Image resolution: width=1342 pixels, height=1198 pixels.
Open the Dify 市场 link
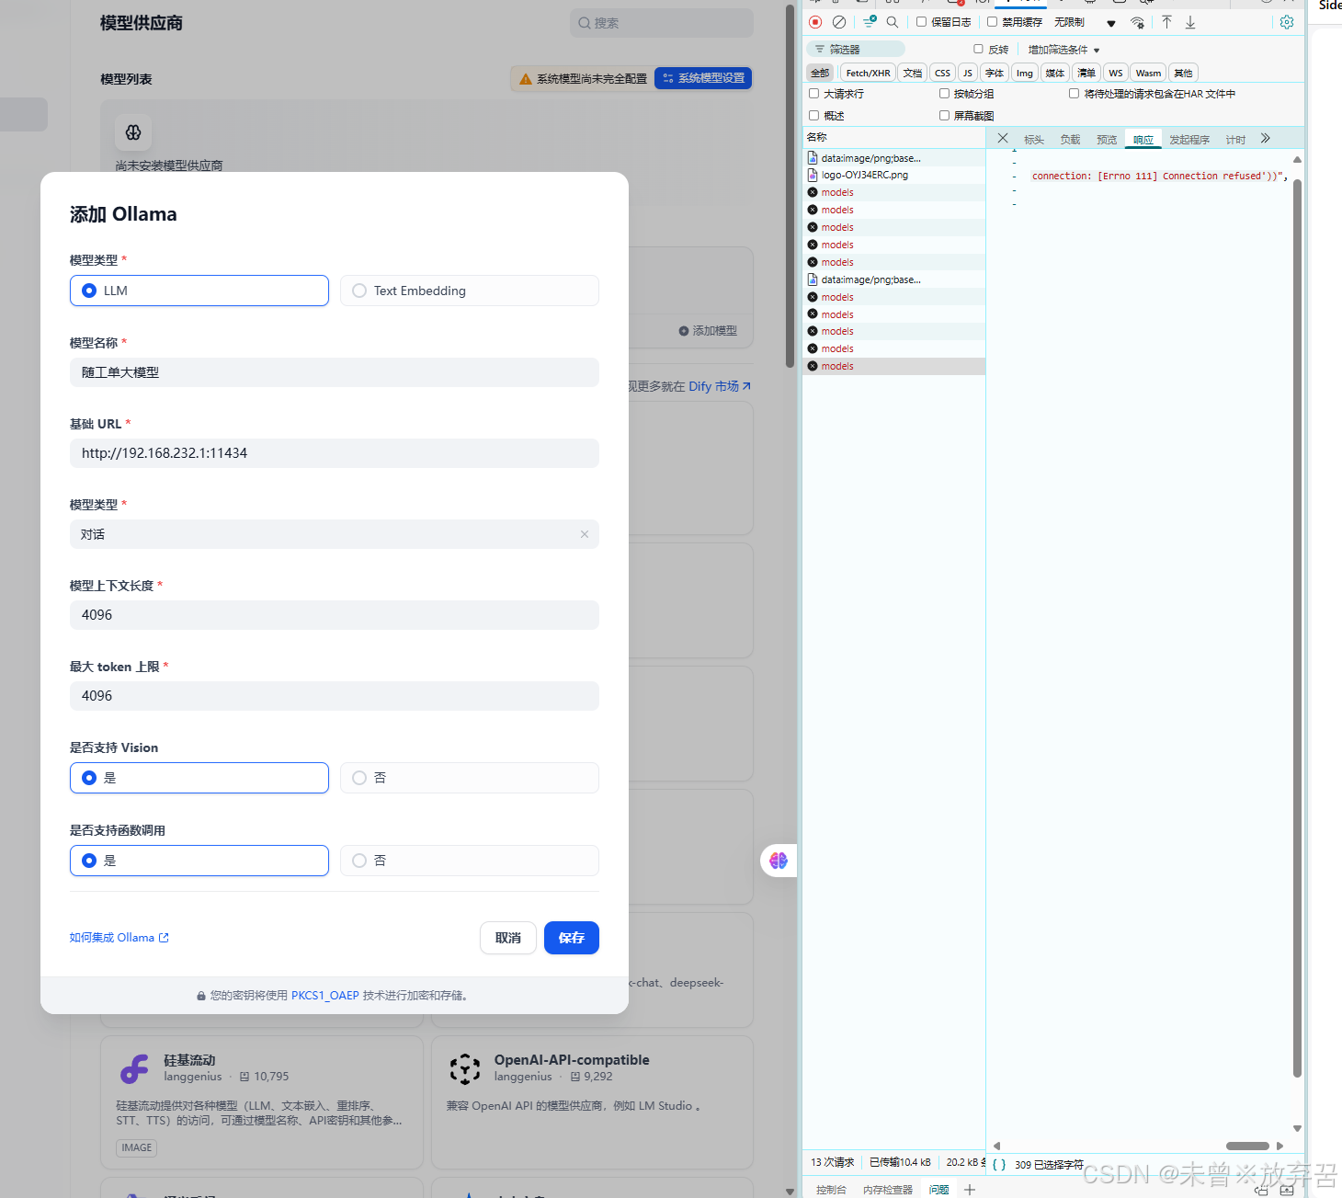click(720, 386)
